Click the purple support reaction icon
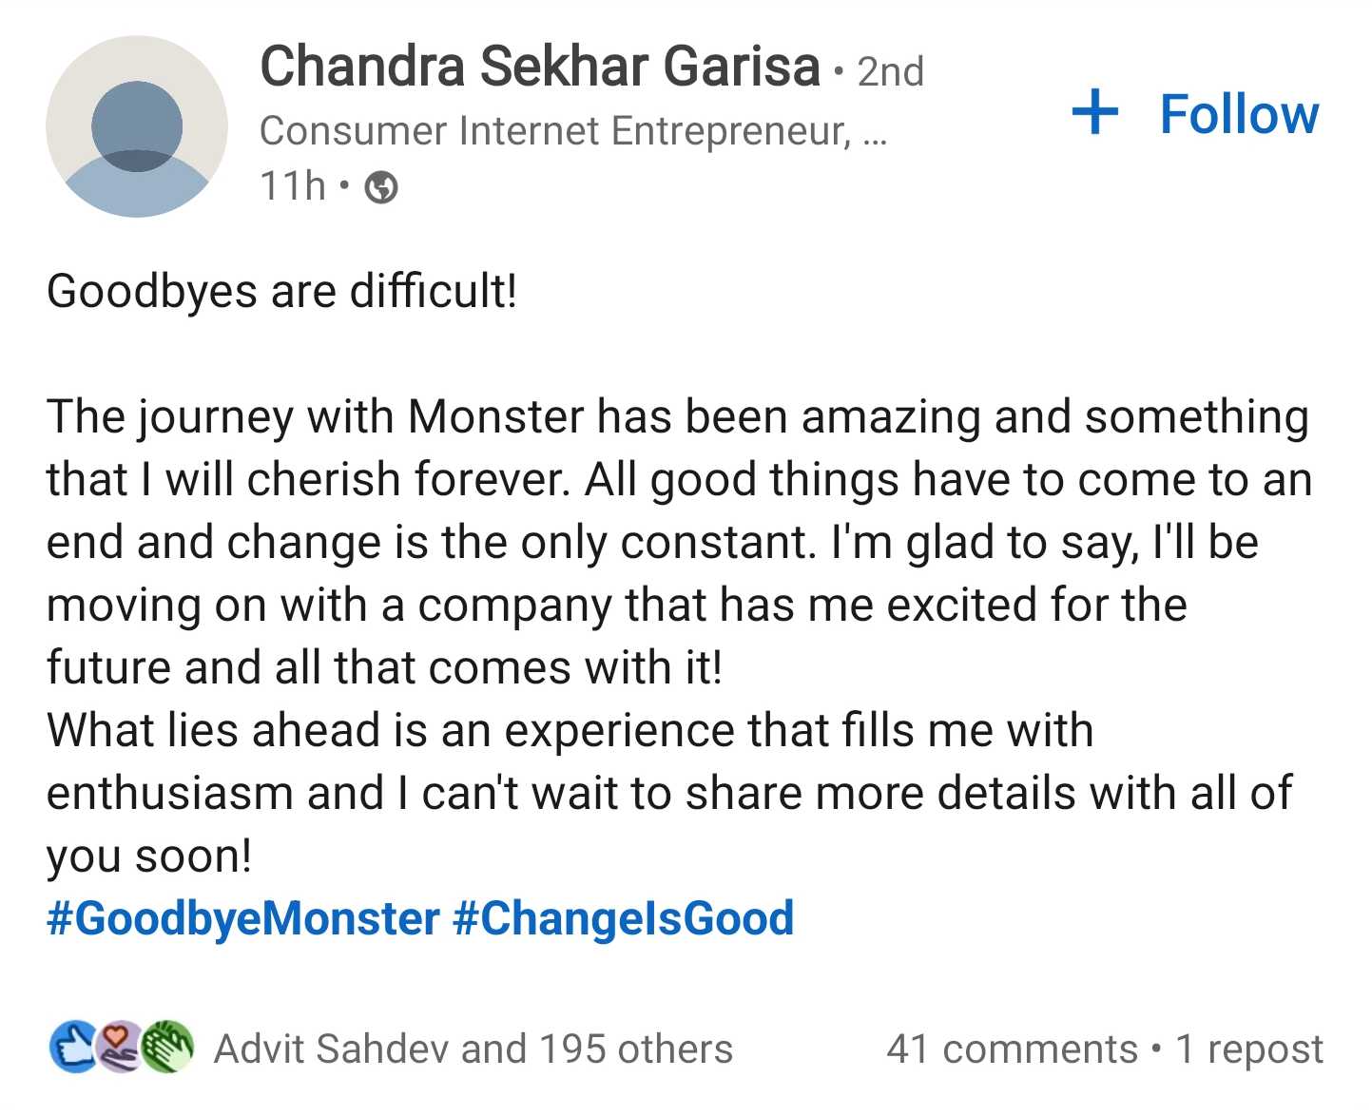Viewport: 1372px width, 1116px height. (x=120, y=1048)
